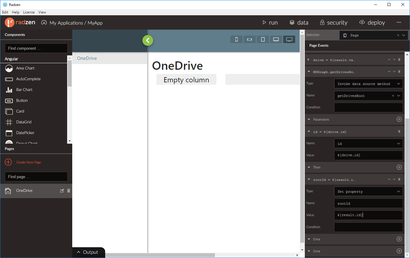Click the Value field containing ${drive.id}
410x258 pixels.
[369, 155]
